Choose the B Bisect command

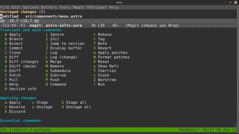pos(14,44)
